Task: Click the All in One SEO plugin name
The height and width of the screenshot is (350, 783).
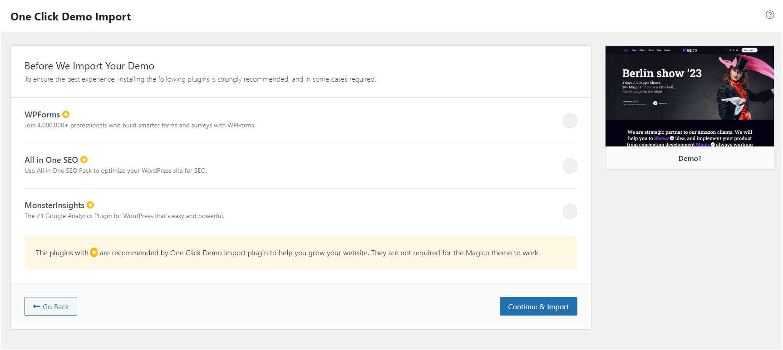Action: [51, 160]
